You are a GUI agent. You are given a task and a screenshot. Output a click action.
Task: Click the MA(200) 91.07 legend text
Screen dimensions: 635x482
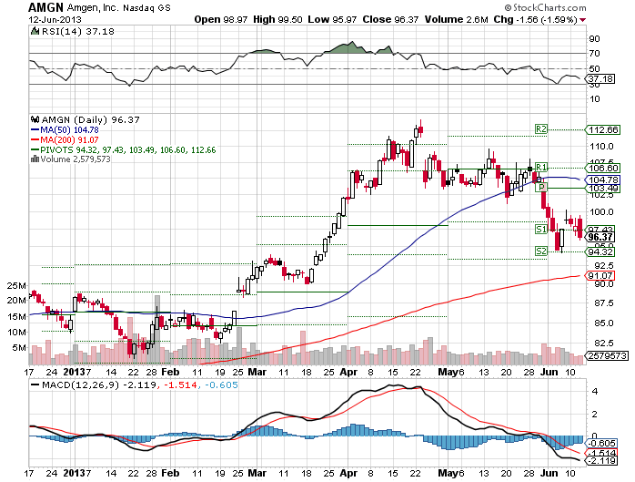(x=69, y=140)
